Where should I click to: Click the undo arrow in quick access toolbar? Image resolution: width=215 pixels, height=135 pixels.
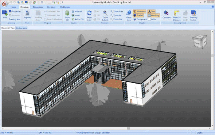click(x=11, y=2)
